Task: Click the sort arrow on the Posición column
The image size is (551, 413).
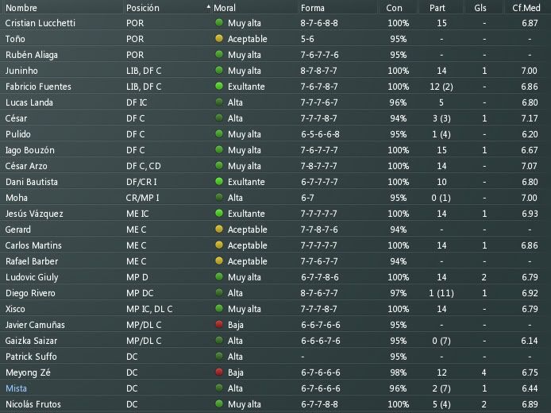Action: (x=208, y=6)
